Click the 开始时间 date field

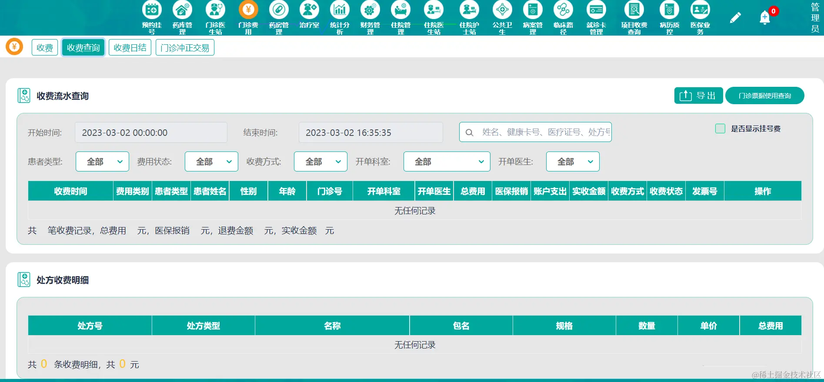click(x=151, y=132)
